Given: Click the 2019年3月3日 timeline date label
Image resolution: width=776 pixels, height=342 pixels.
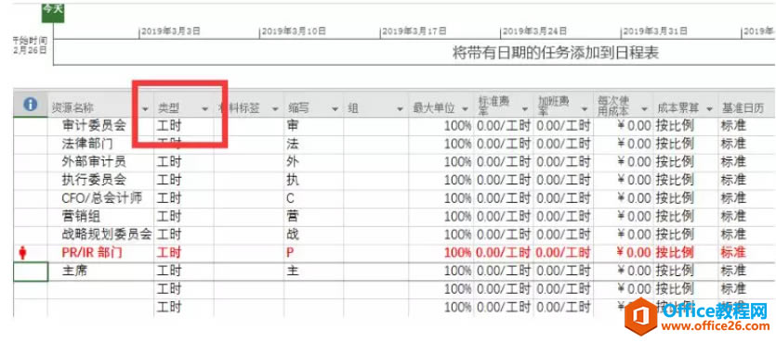Looking at the screenshot, I should pos(171,32).
